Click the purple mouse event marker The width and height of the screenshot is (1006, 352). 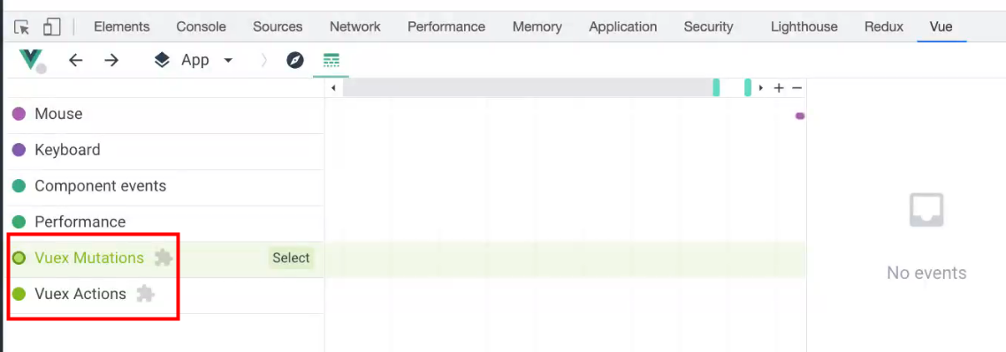(x=800, y=116)
